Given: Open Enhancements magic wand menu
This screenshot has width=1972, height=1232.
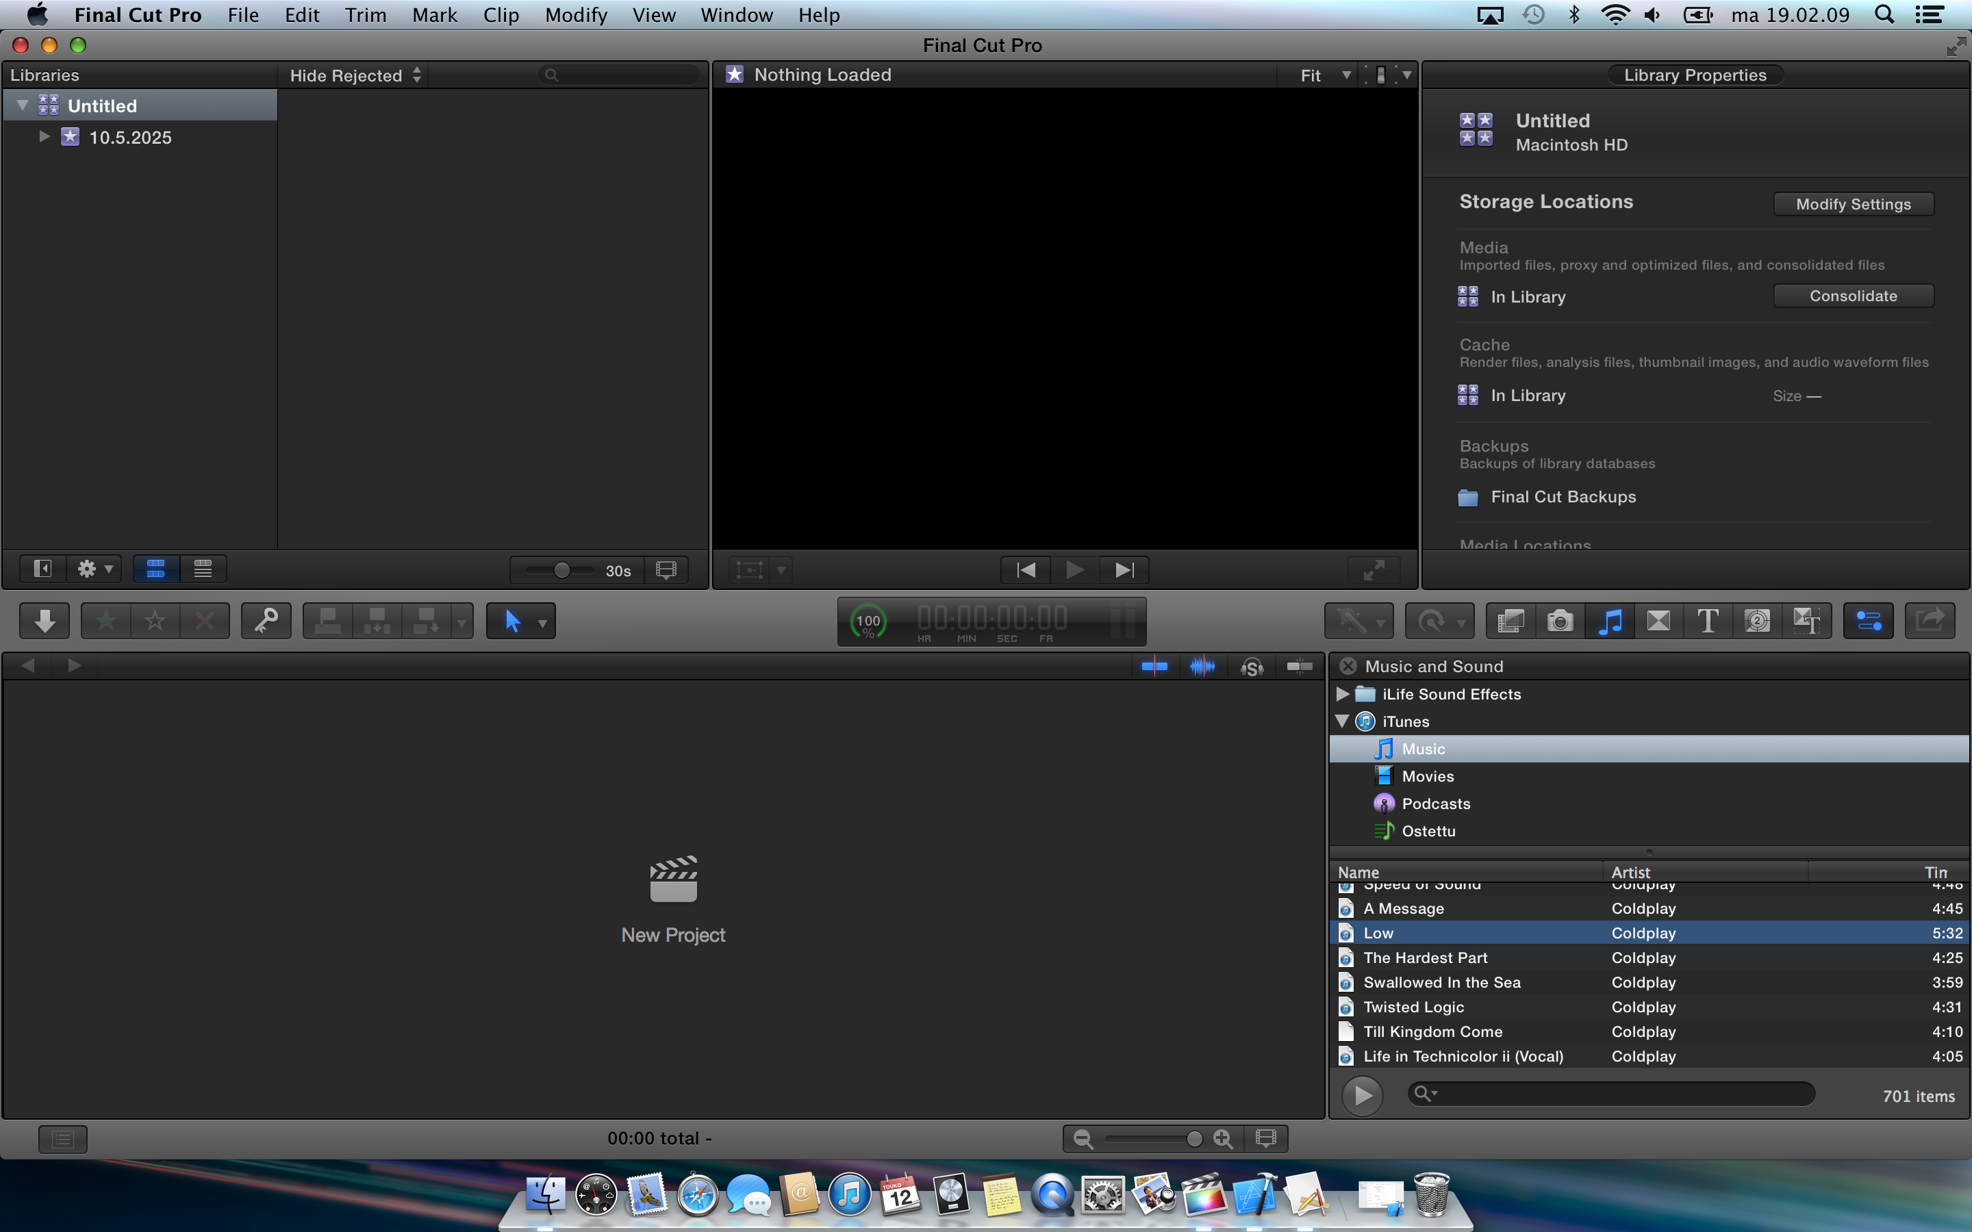Looking at the screenshot, I should point(1358,621).
